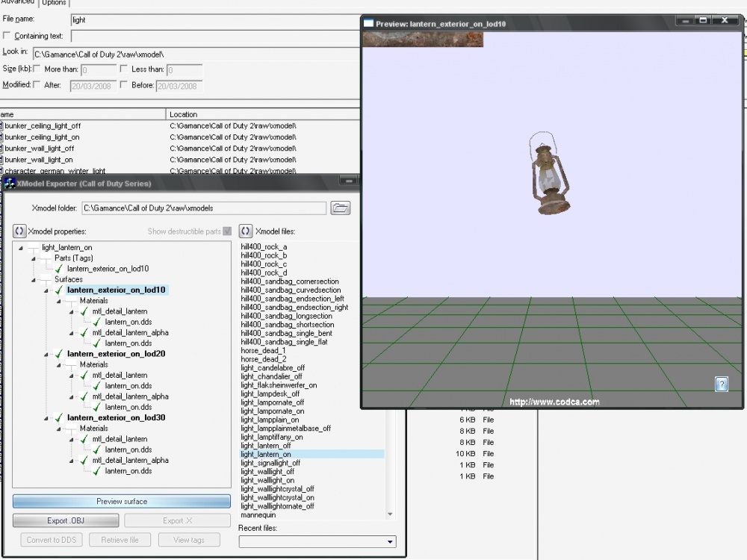Click the green checkmark beside lantern_on.dds

pyautogui.click(x=97, y=322)
